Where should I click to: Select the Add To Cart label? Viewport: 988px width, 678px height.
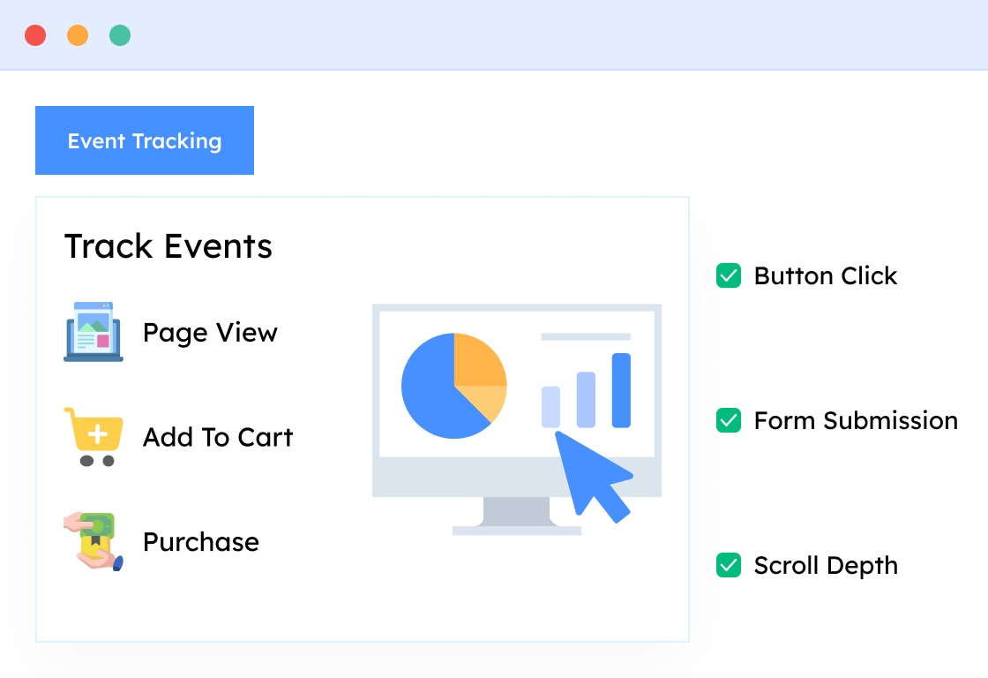[x=218, y=437]
